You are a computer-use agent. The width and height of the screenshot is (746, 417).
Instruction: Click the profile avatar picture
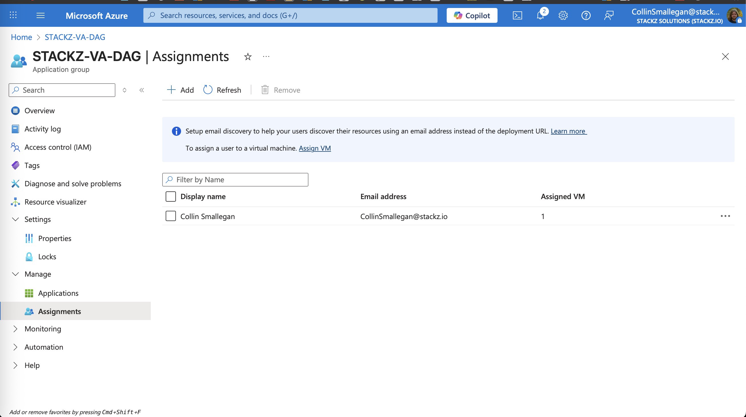point(735,15)
